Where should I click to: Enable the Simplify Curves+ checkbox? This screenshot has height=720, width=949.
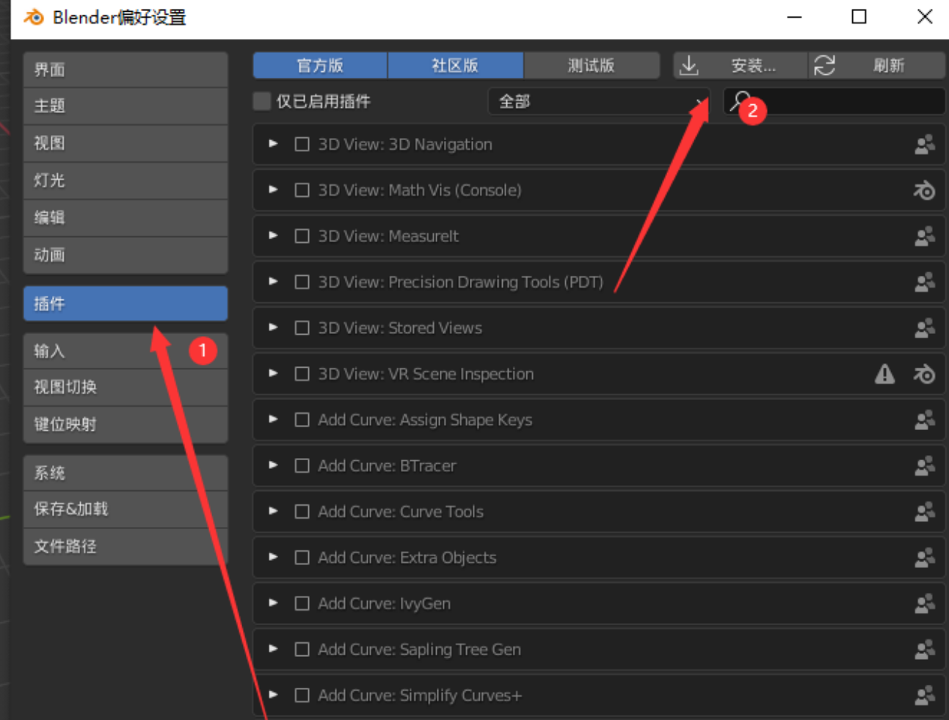(x=302, y=695)
